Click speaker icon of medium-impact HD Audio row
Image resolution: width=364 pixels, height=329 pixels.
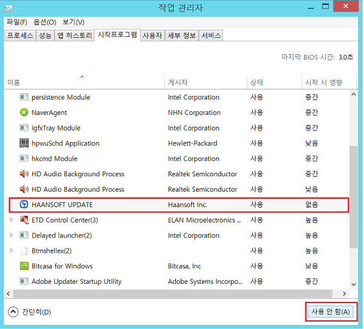click(x=24, y=174)
